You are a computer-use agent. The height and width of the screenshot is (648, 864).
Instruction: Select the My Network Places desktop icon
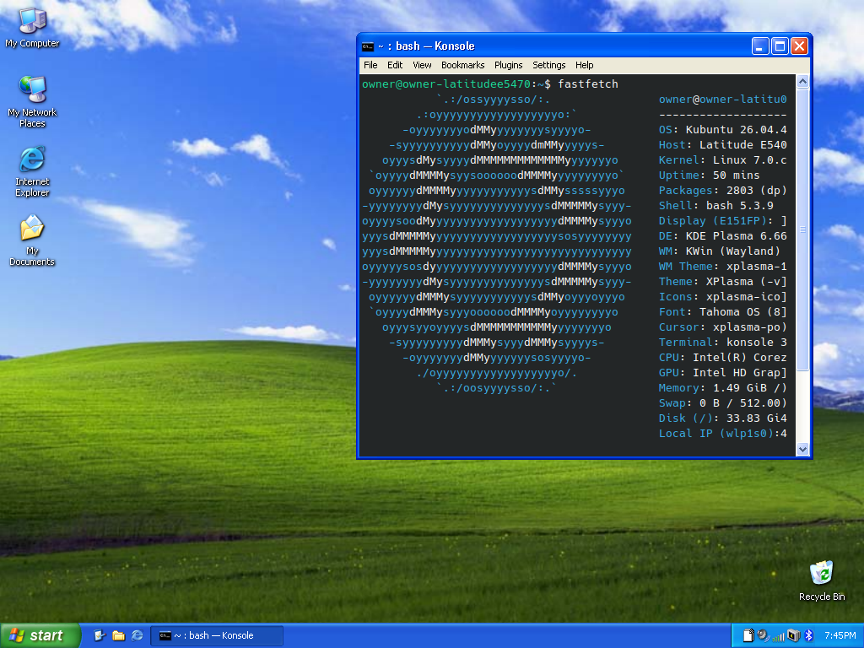click(32, 101)
